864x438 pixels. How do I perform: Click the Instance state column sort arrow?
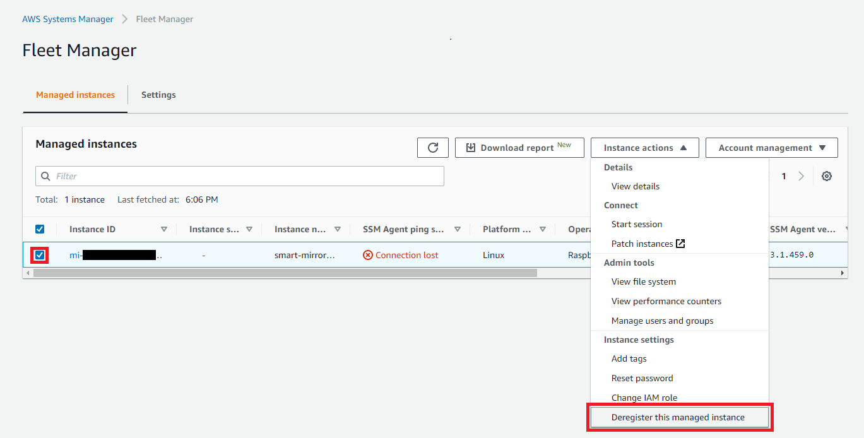(x=249, y=229)
